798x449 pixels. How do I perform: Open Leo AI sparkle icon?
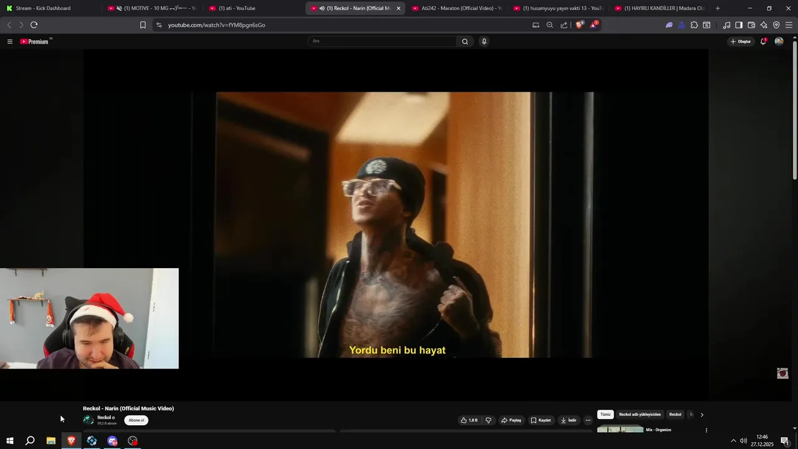pyautogui.click(x=764, y=25)
